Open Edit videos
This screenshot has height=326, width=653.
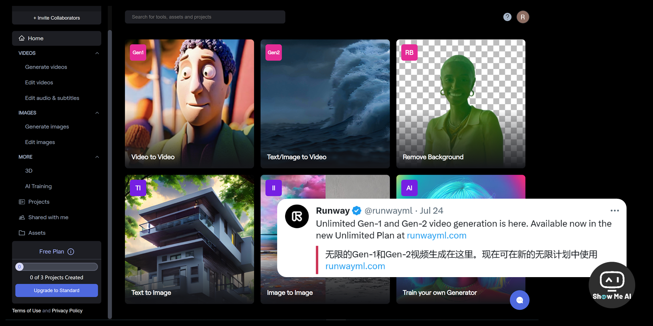click(x=39, y=82)
